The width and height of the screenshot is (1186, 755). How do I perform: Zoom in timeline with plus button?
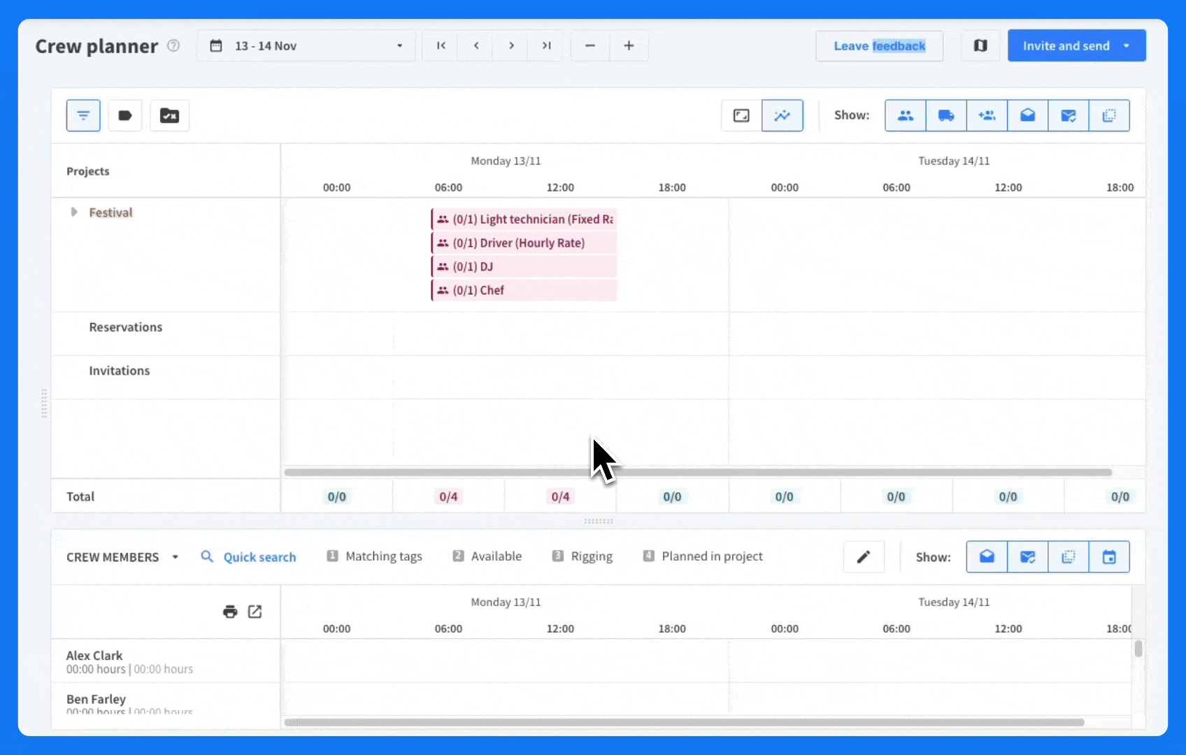coord(629,45)
